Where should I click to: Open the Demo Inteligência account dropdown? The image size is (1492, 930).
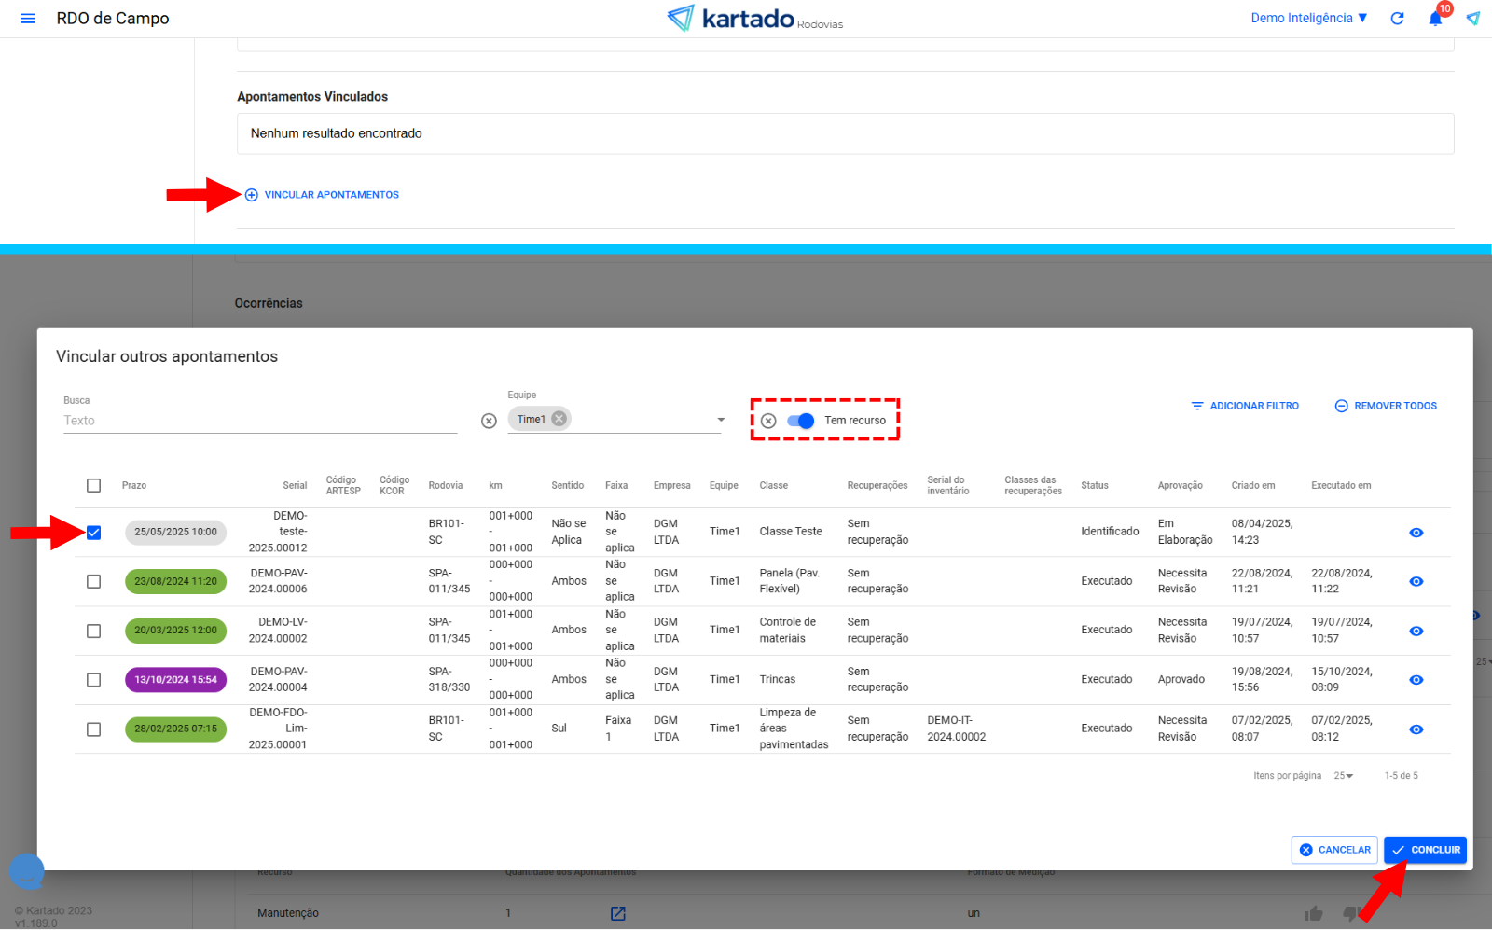tap(1308, 19)
